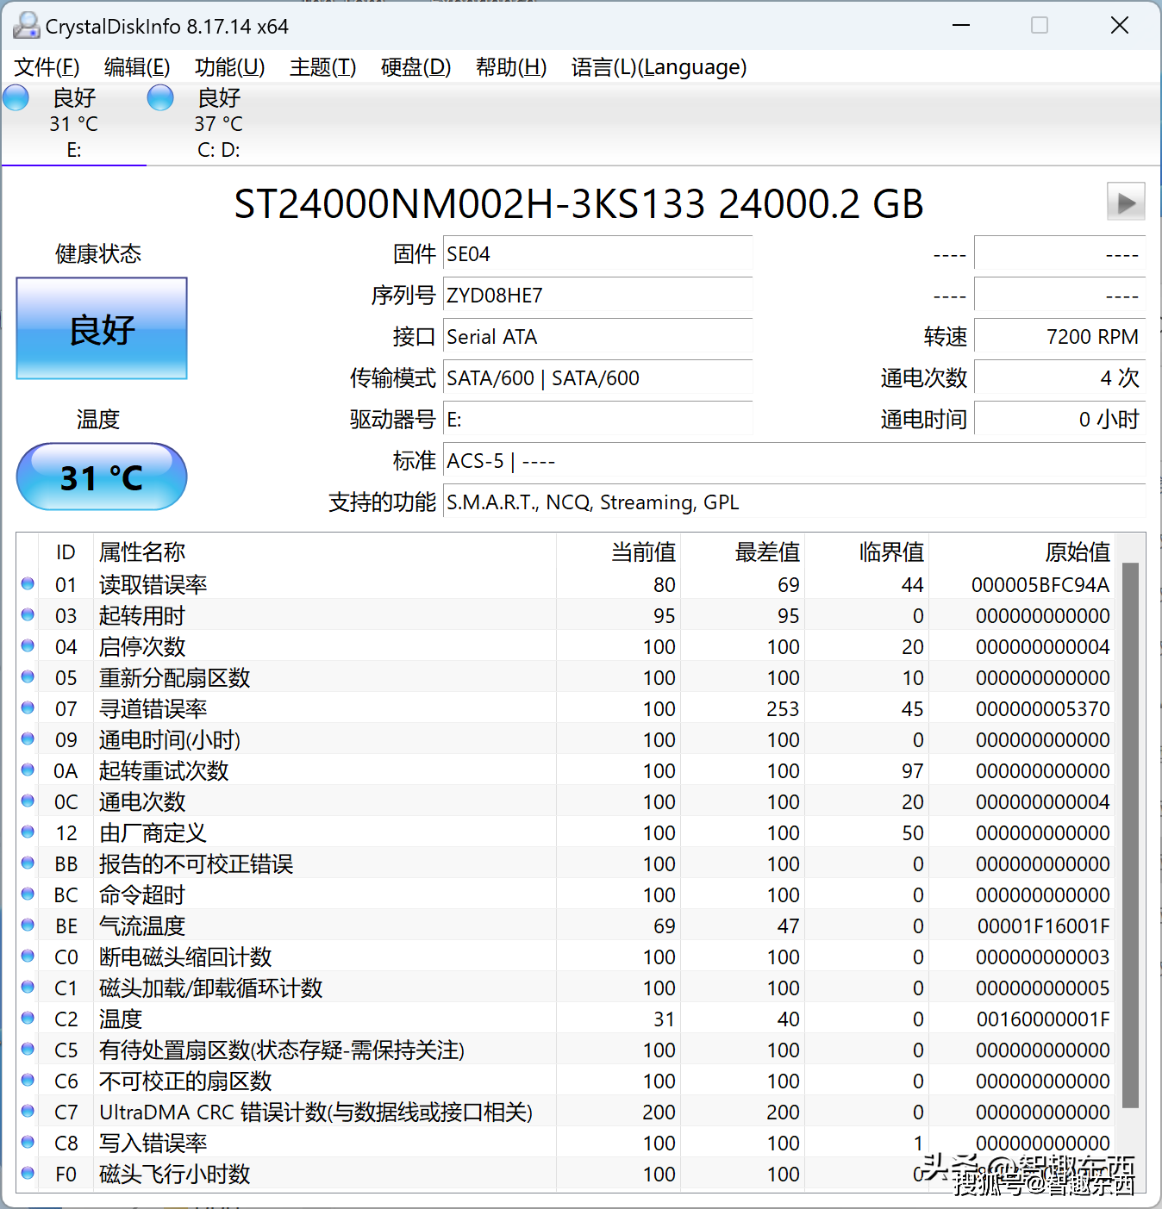The image size is (1162, 1209).
Task: Click status dot for attribute BB 报告的不可校正错误
Action: pyautogui.click(x=28, y=863)
